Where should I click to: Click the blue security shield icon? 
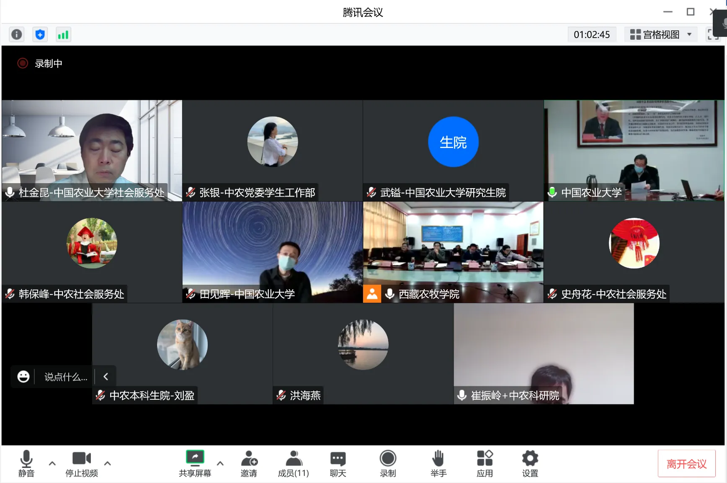tap(40, 34)
